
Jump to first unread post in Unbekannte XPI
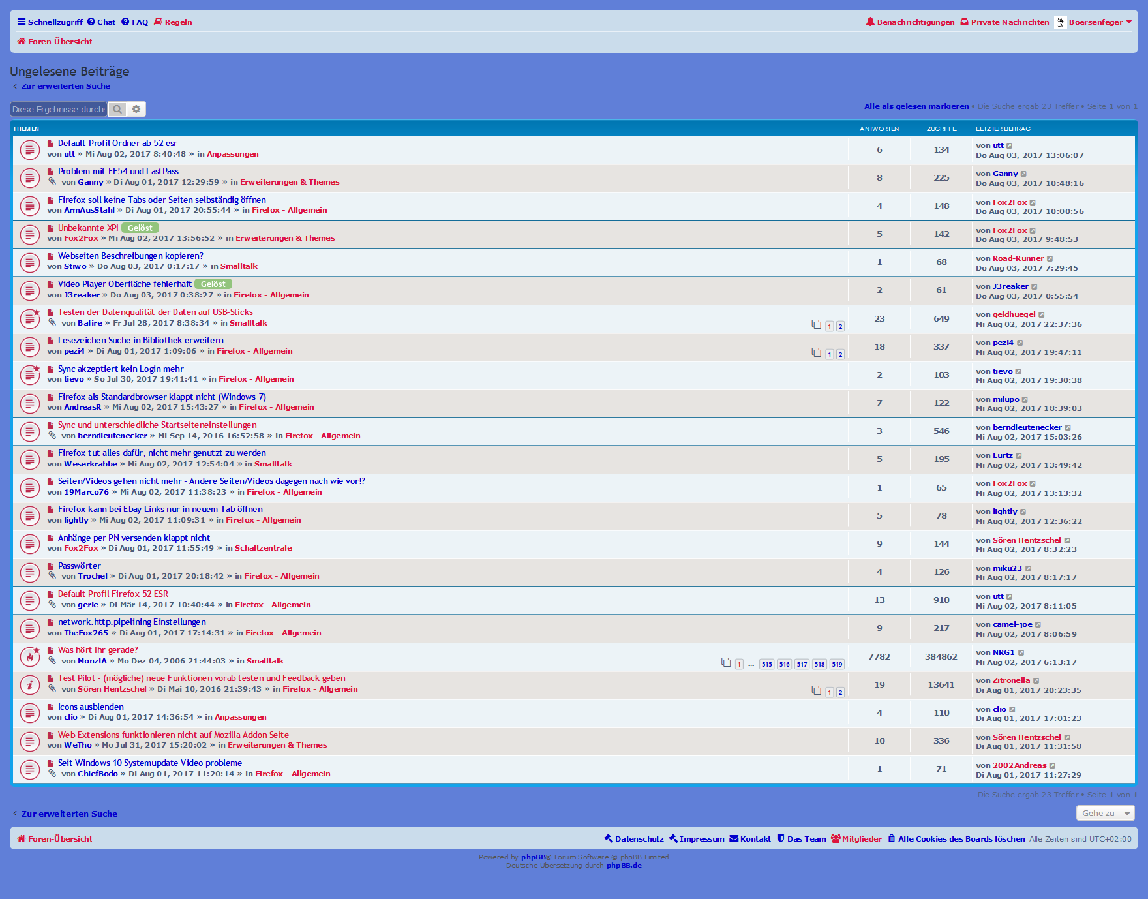click(x=50, y=228)
